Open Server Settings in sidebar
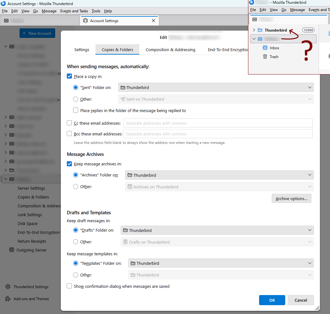Viewport: 330px width, 314px height. [x=31, y=188]
